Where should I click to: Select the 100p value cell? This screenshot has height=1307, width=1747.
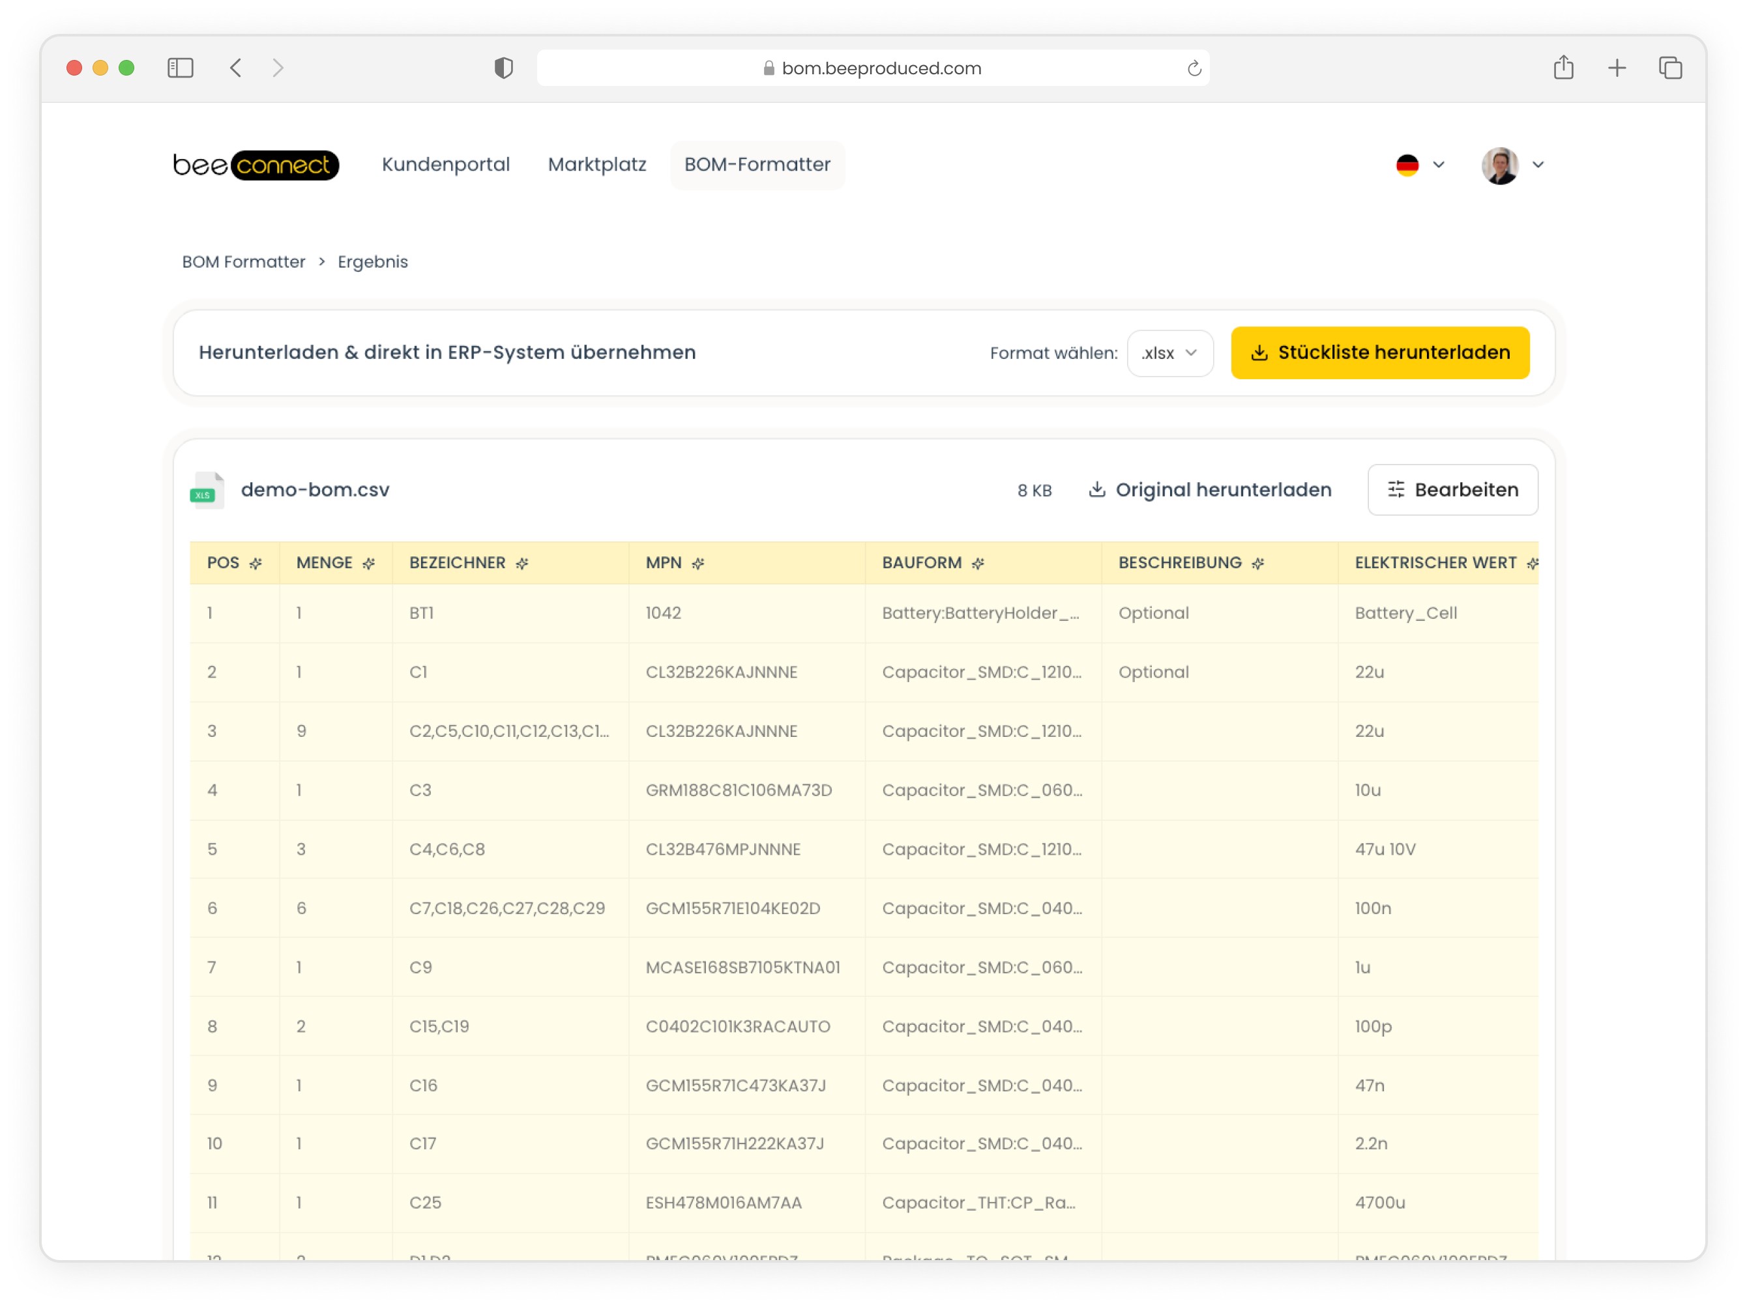pyautogui.click(x=1438, y=1027)
